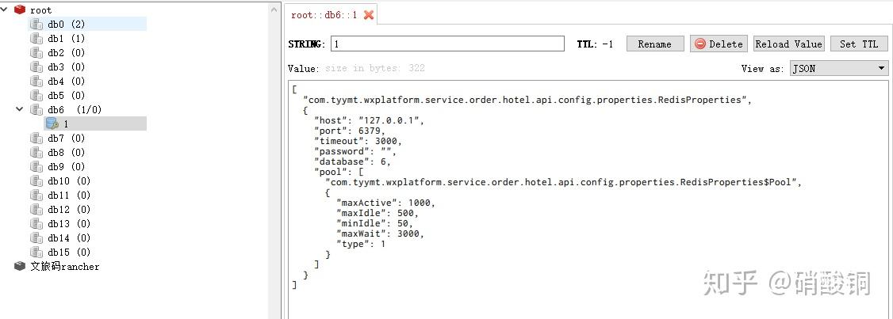Click the db15 database icon
This screenshot has height=319, width=893.
click(36, 252)
